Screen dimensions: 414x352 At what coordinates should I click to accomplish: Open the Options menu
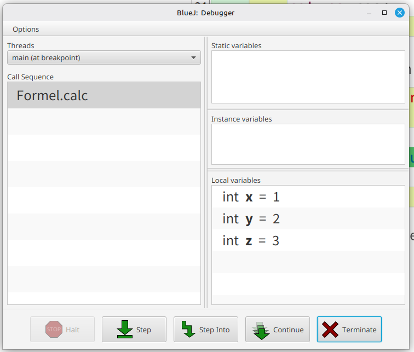(26, 30)
